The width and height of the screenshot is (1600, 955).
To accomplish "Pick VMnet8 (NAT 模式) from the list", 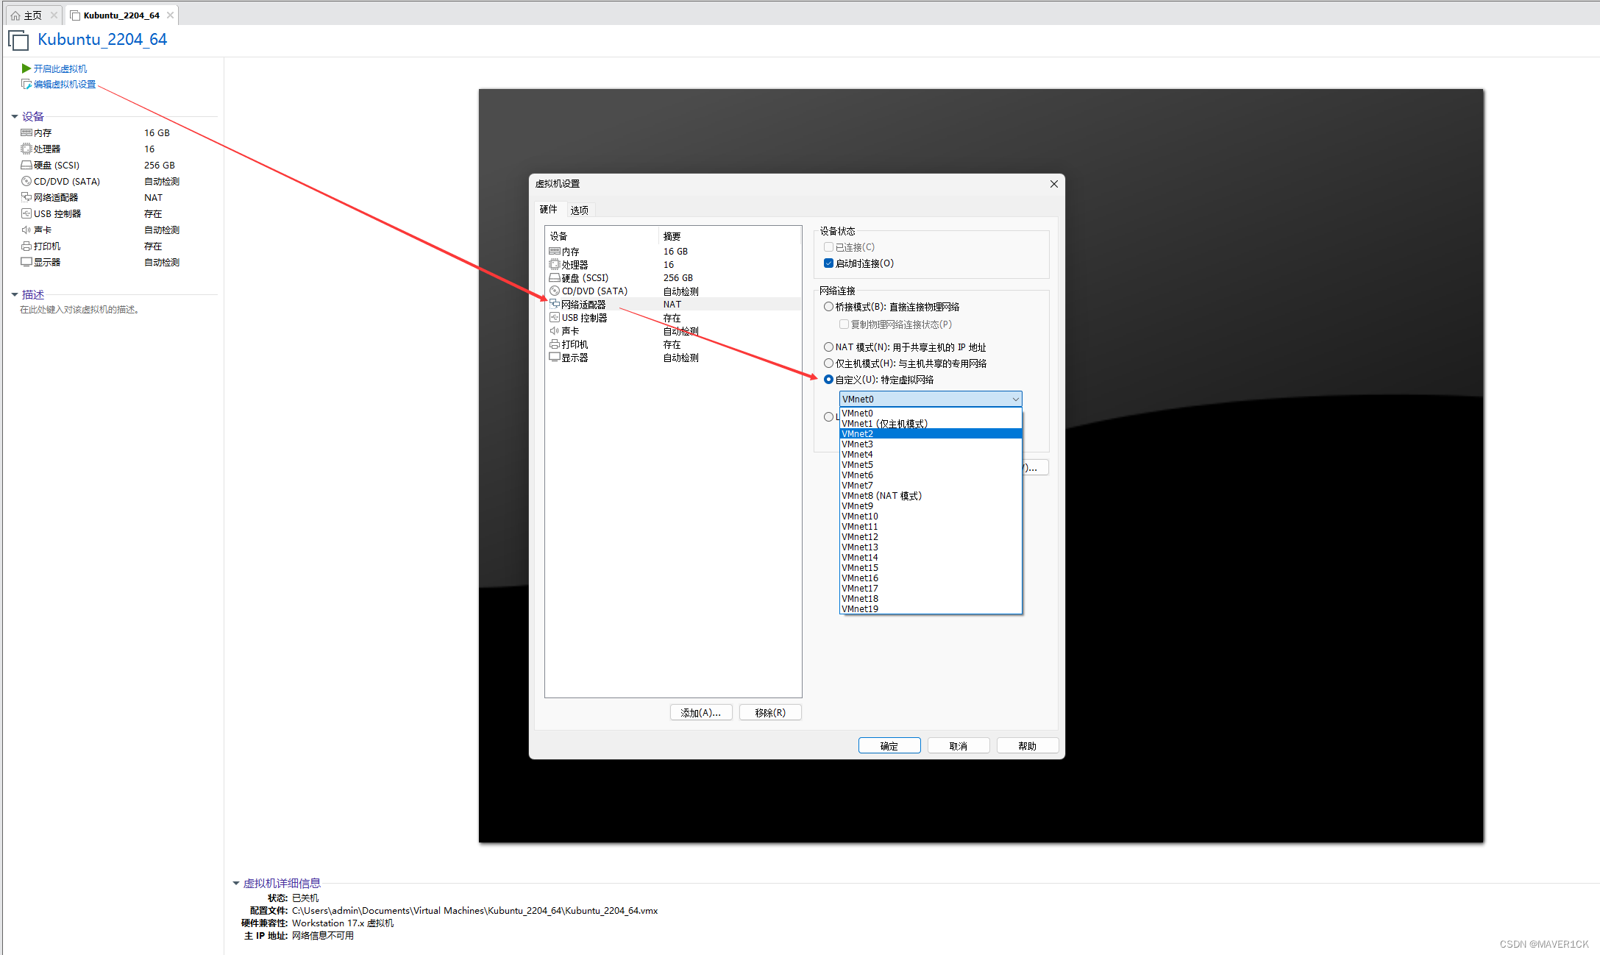I will [881, 496].
